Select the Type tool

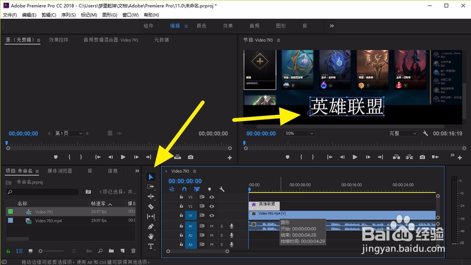pos(151,246)
